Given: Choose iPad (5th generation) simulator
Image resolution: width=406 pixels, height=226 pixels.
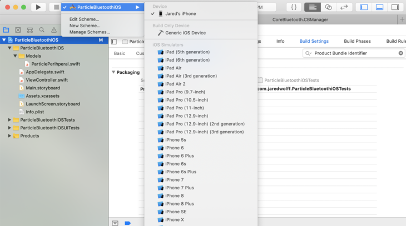Looking at the screenshot, I should coord(201,52).
